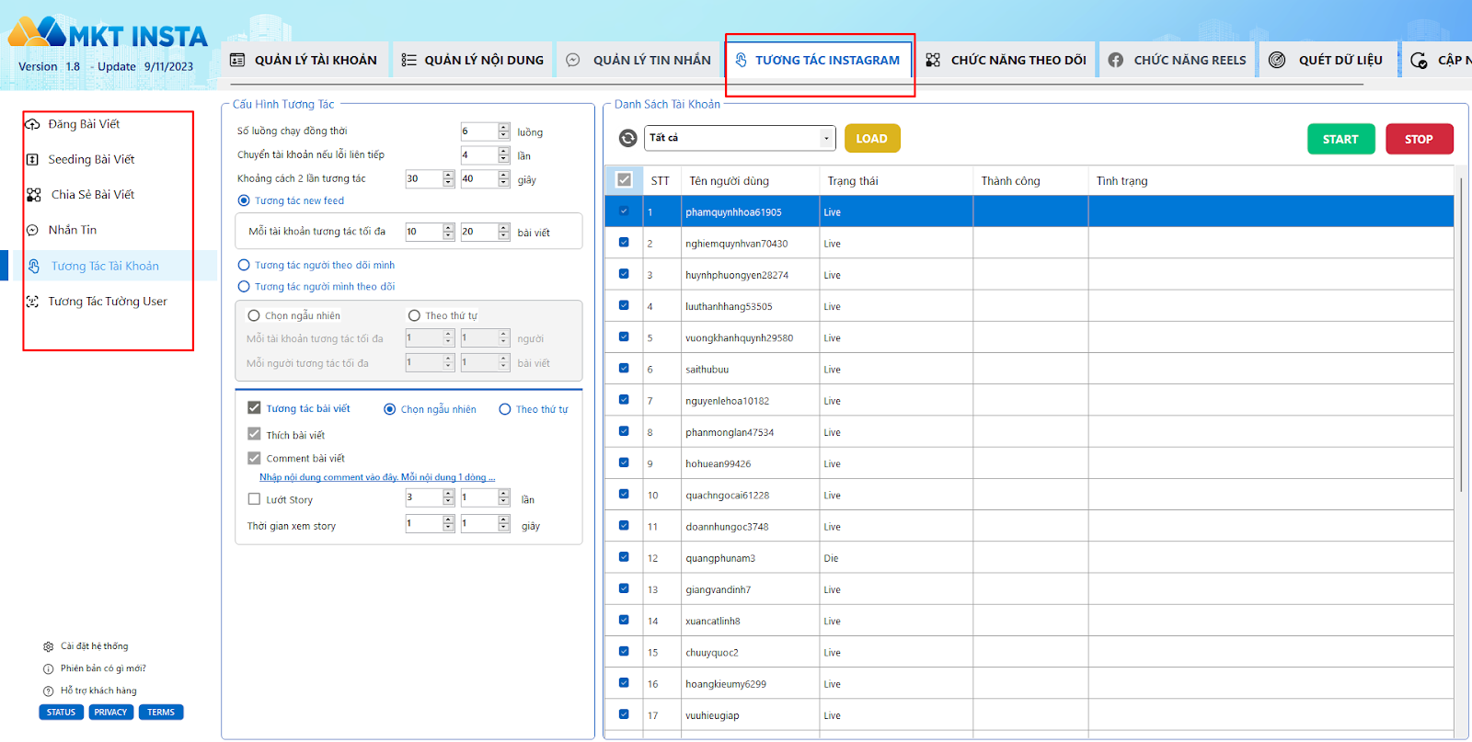This screenshot has height=742, width=1472.
Task: Click the Seeding Bài Viết icon
Action: 32,159
